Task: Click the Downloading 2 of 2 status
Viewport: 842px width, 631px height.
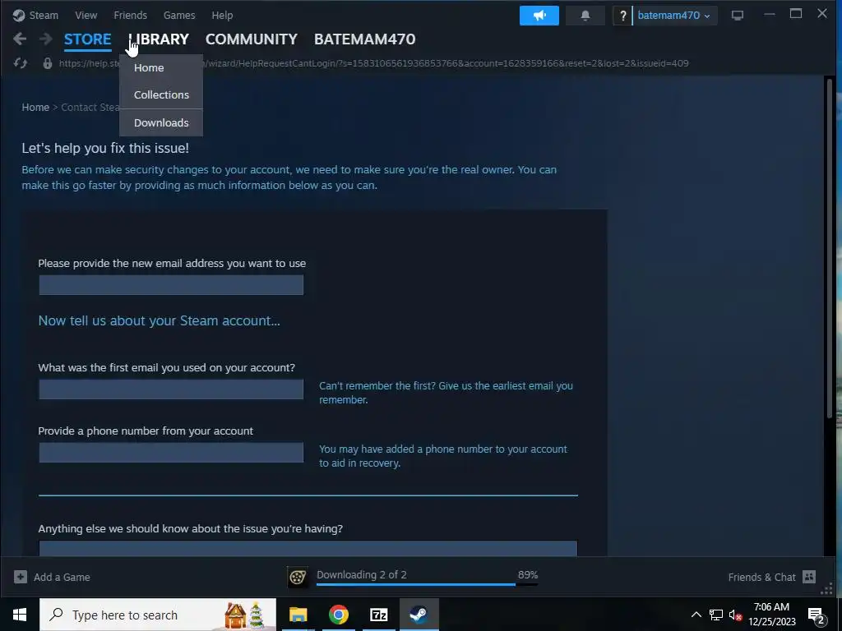Action: [x=362, y=574]
